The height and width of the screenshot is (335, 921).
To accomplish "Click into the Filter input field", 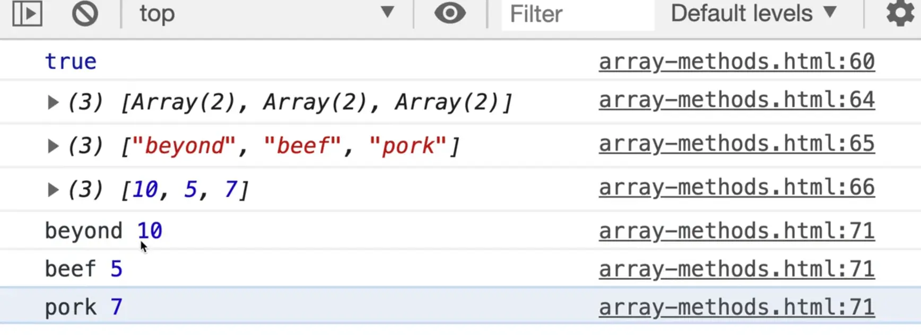I will 577,14.
